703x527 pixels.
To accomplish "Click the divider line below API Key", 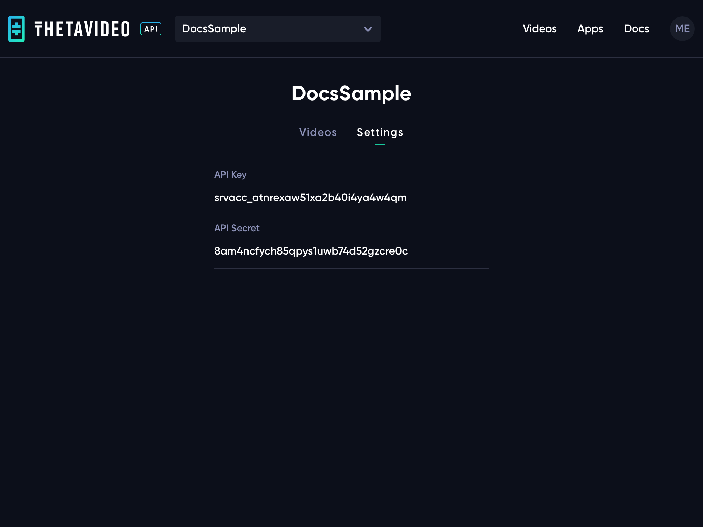I will pyautogui.click(x=351, y=215).
